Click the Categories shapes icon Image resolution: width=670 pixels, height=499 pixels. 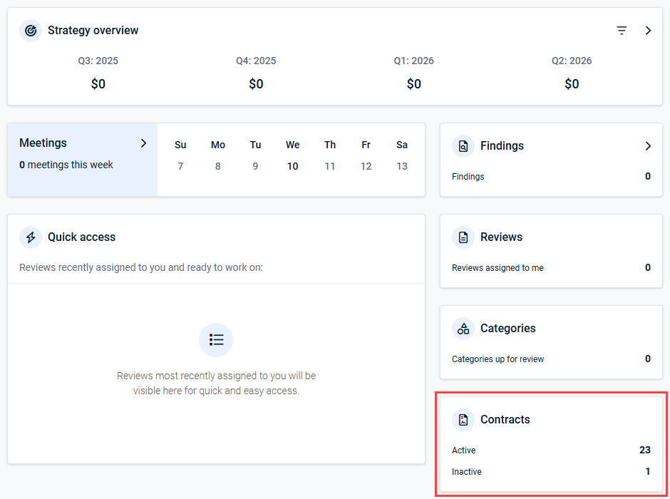(x=463, y=329)
